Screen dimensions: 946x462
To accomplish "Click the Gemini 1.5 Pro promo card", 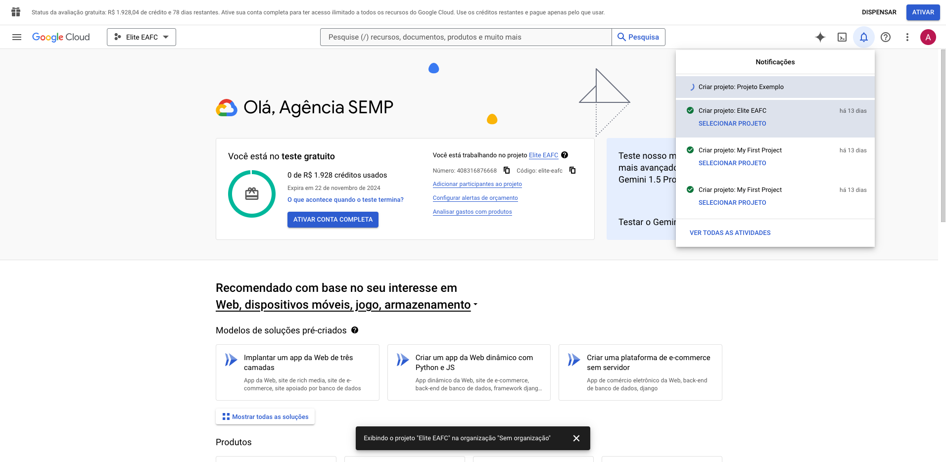I will tap(641, 189).
